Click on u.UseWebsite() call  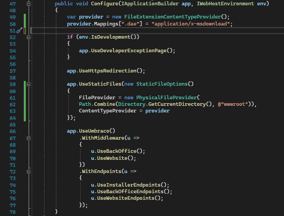[x=112, y=158]
